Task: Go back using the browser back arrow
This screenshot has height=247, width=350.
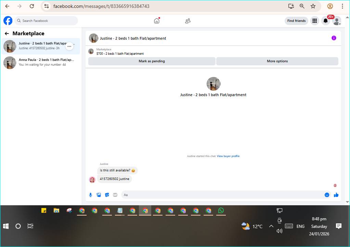Action: click(x=7, y=6)
